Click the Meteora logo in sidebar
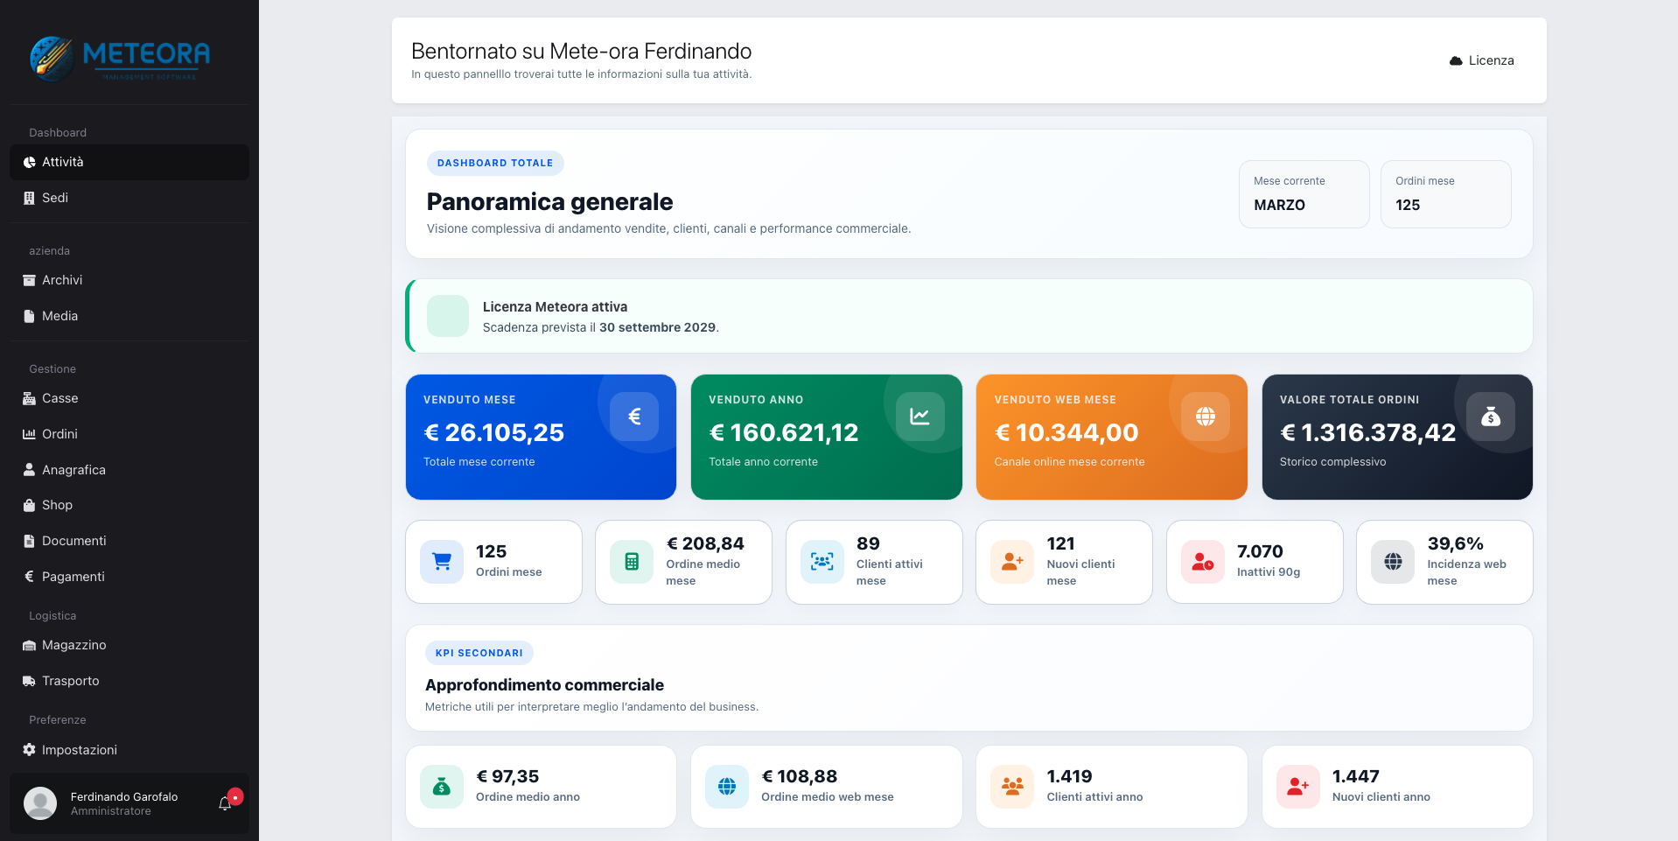This screenshot has height=841, width=1678. coord(120,58)
